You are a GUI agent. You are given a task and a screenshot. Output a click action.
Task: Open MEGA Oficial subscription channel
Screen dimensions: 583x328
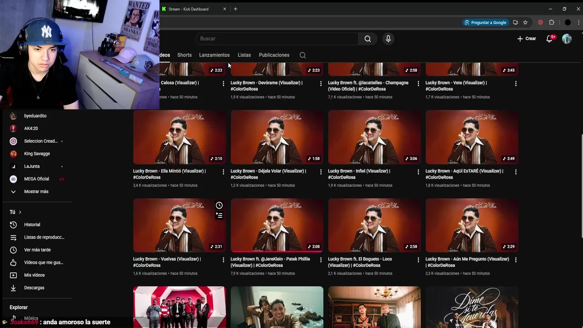36,179
